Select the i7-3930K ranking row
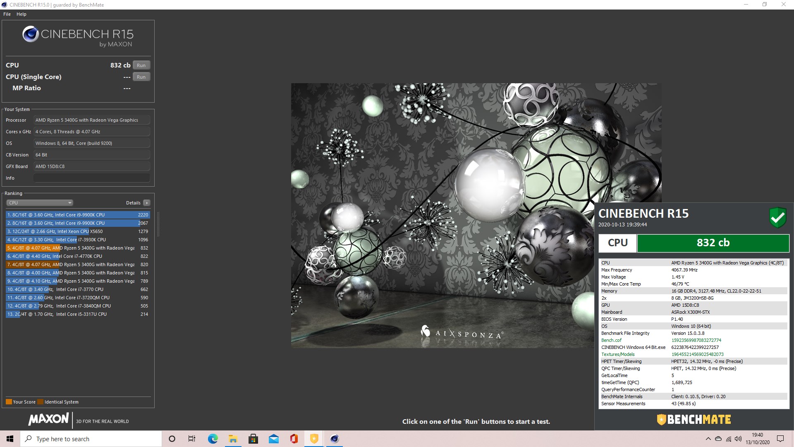Screen dimensions: 794x447 (x=78, y=240)
